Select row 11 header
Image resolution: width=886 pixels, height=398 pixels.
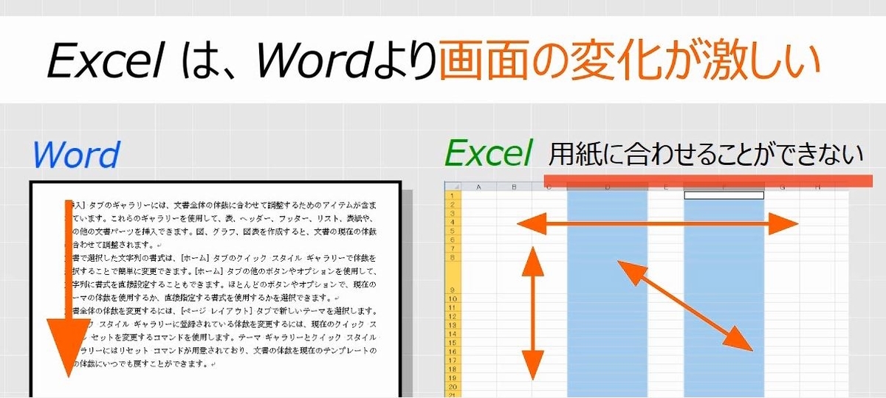[x=452, y=308]
